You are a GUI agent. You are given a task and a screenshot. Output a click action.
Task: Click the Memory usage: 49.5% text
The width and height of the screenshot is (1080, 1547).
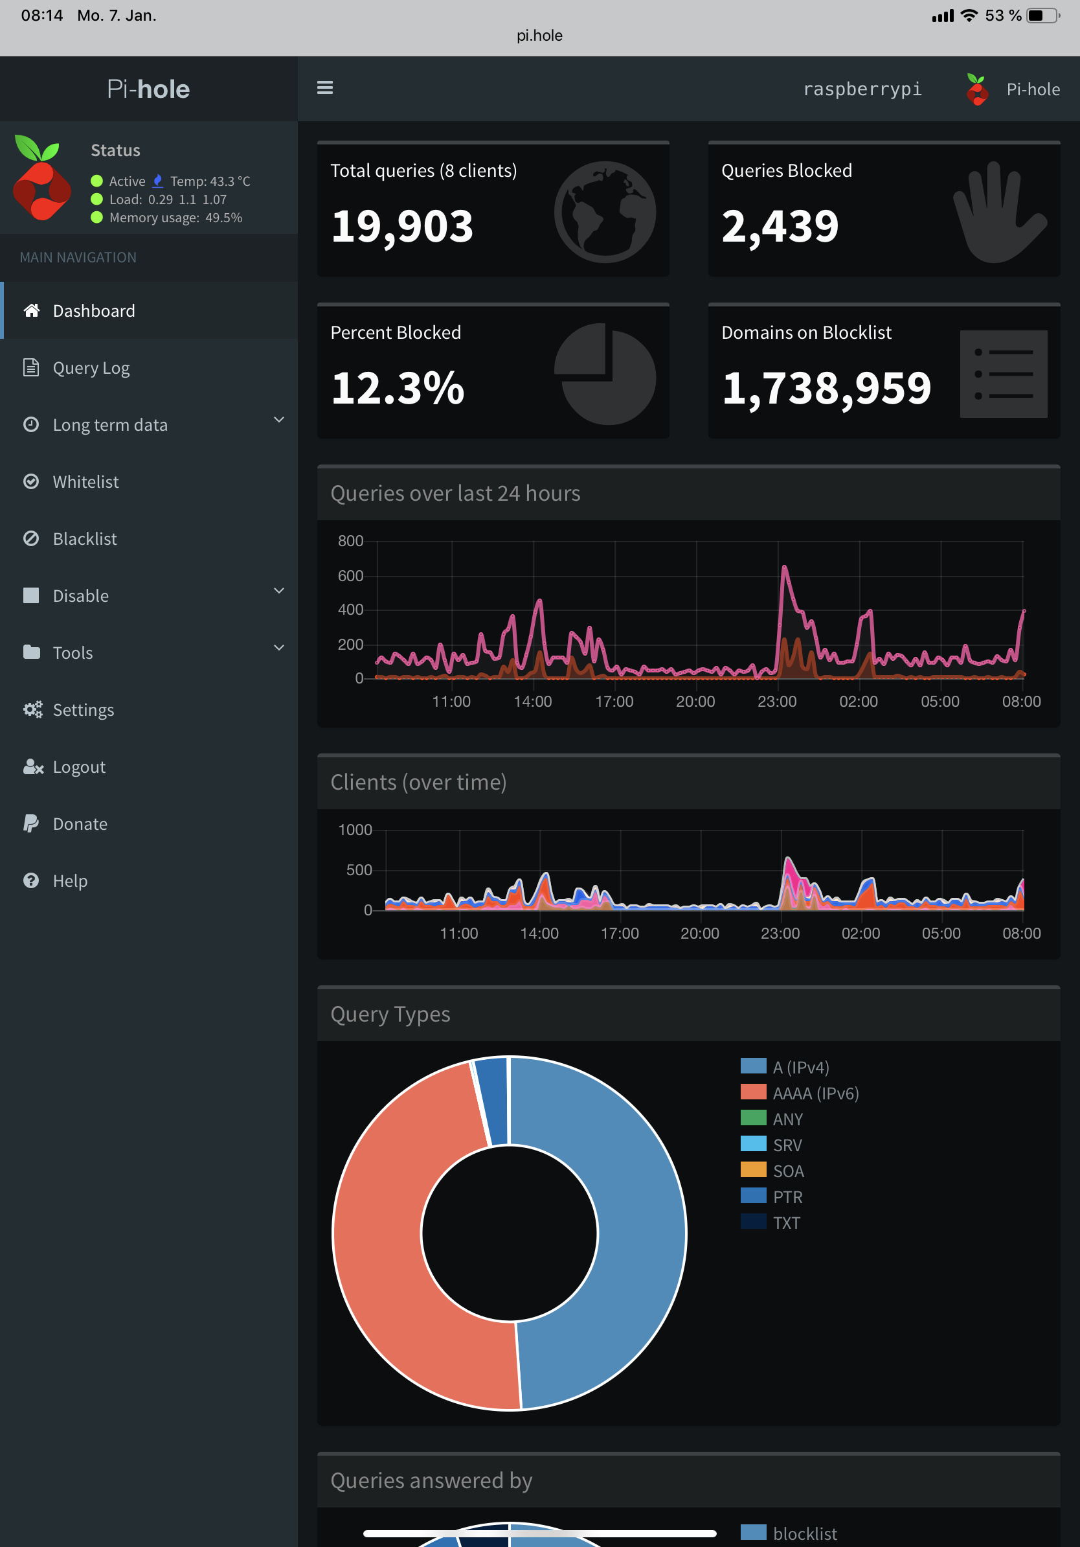point(175,217)
